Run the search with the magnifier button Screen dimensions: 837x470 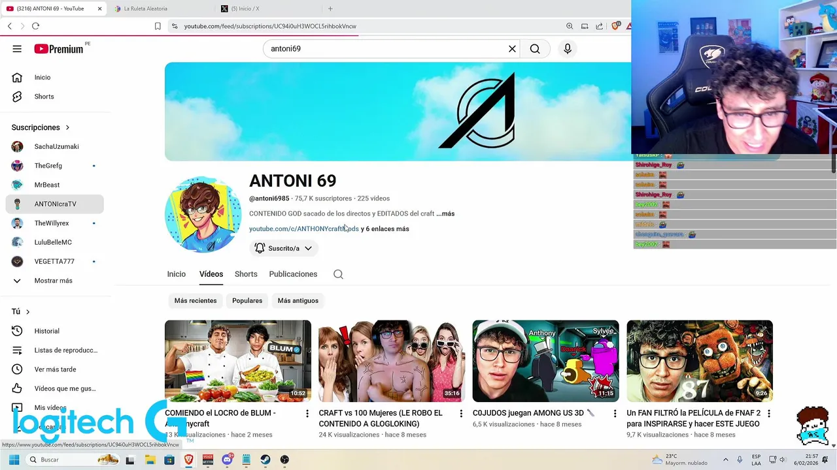pyautogui.click(x=535, y=49)
